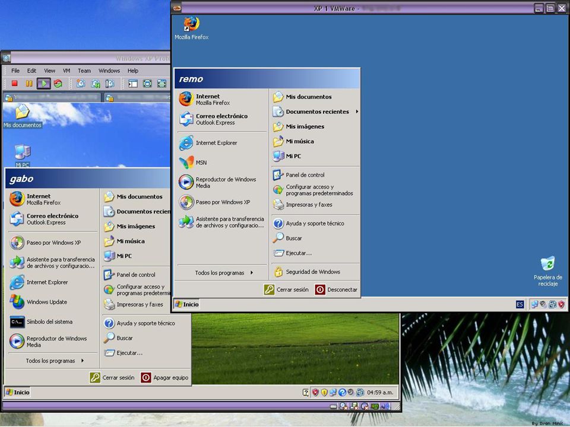Image resolution: width=570 pixels, height=427 pixels.
Task: Click Desconectar in remo start menu
Action: (336, 289)
